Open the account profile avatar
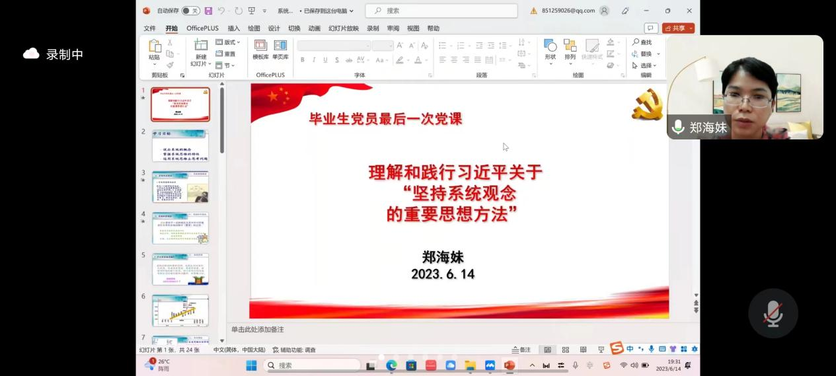 [604, 11]
